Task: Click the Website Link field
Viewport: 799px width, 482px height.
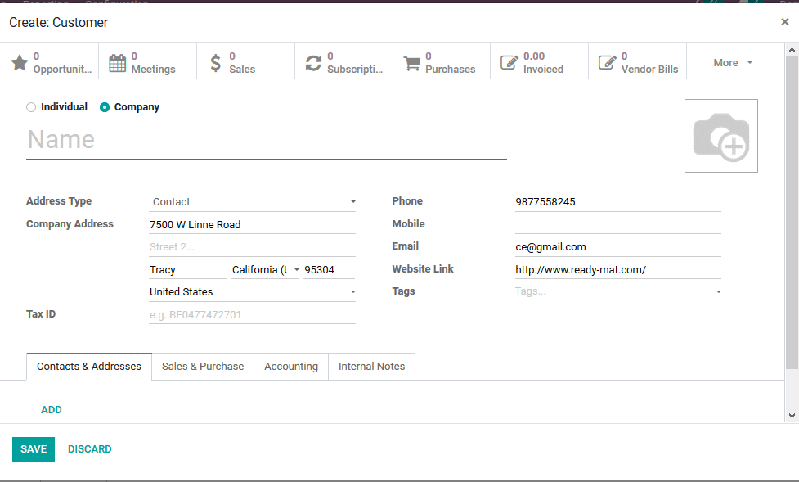Action: coord(618,270)
